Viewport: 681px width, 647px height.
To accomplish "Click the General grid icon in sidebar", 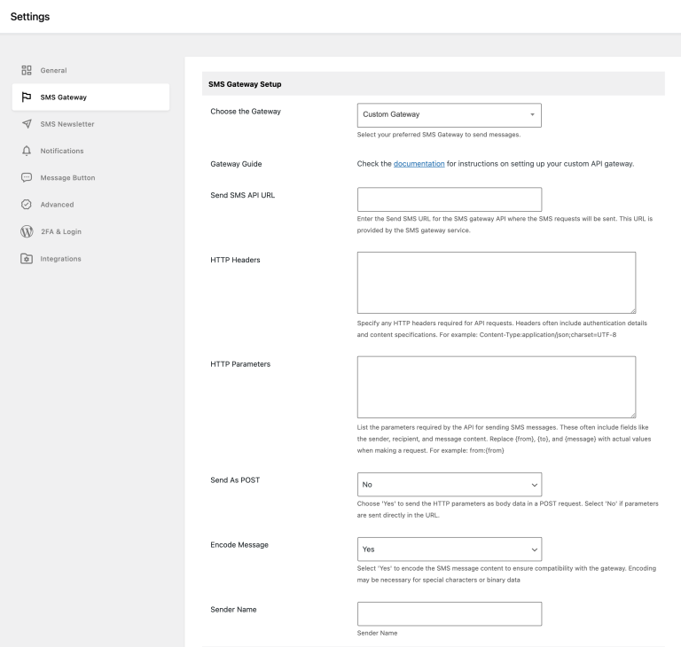I will pos(27,70).
